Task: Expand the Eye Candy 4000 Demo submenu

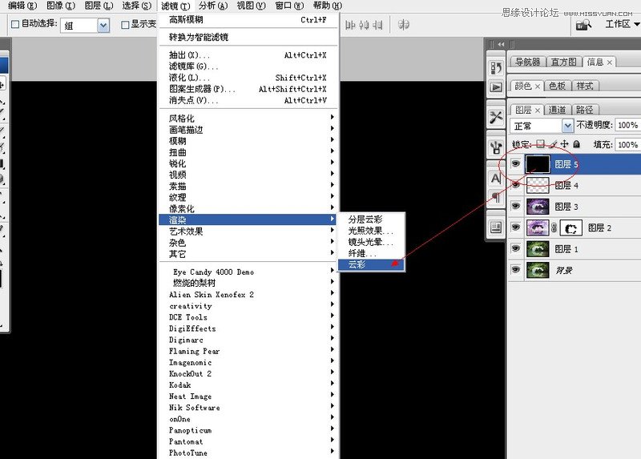Action: 248,272
